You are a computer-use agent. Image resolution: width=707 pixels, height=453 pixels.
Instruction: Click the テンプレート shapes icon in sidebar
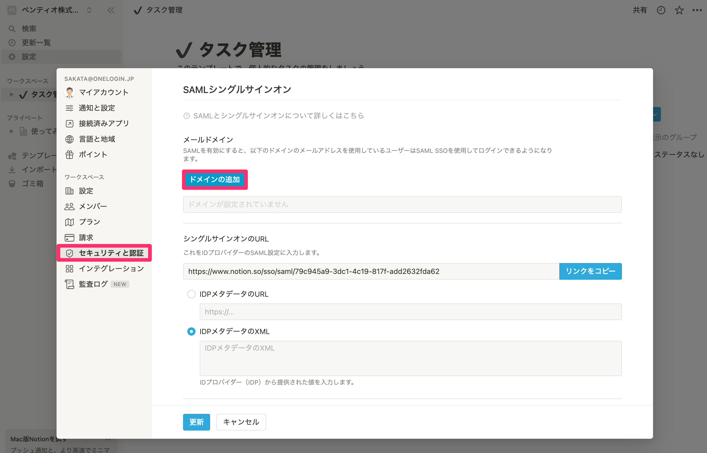point(12,156)
